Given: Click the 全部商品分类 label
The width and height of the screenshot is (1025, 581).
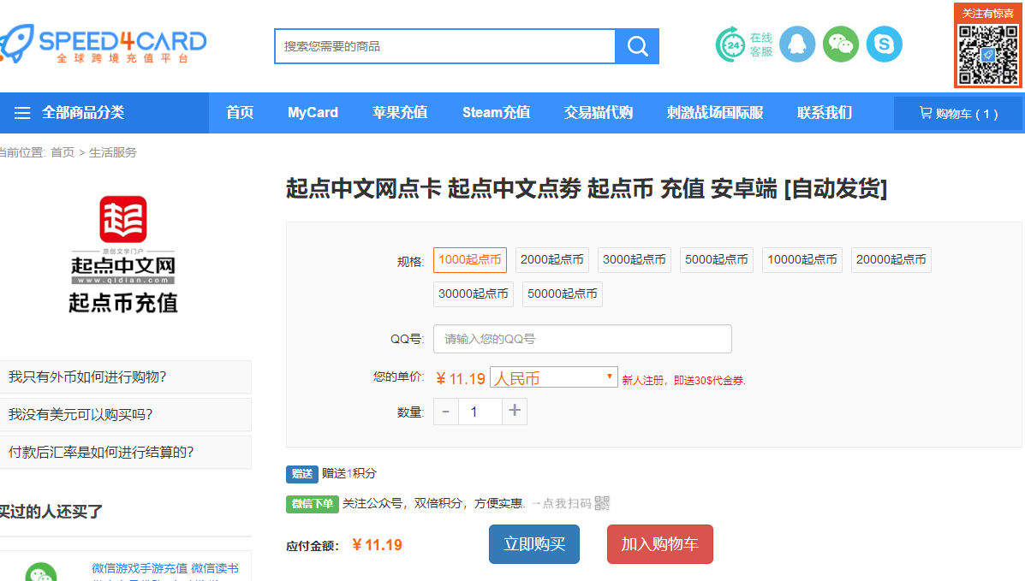Looking at the screenshot, I should point(83,112).
